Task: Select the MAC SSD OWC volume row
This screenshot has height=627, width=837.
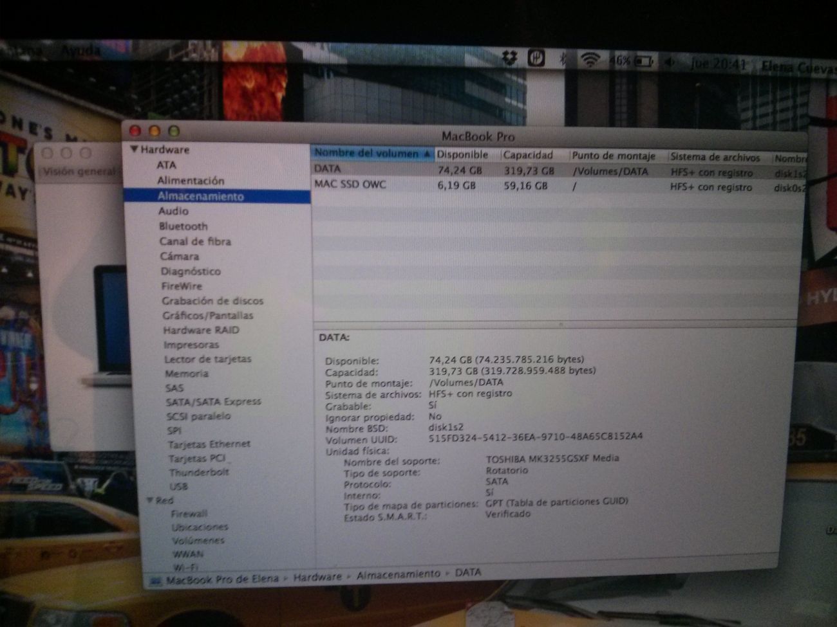Action: [x=559, y=186]
